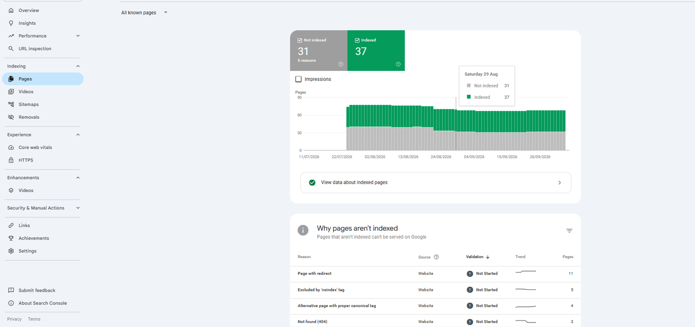Click help icon on Not indexed card
The width and height of the screenshot is (695, 327).
point(341,64)
